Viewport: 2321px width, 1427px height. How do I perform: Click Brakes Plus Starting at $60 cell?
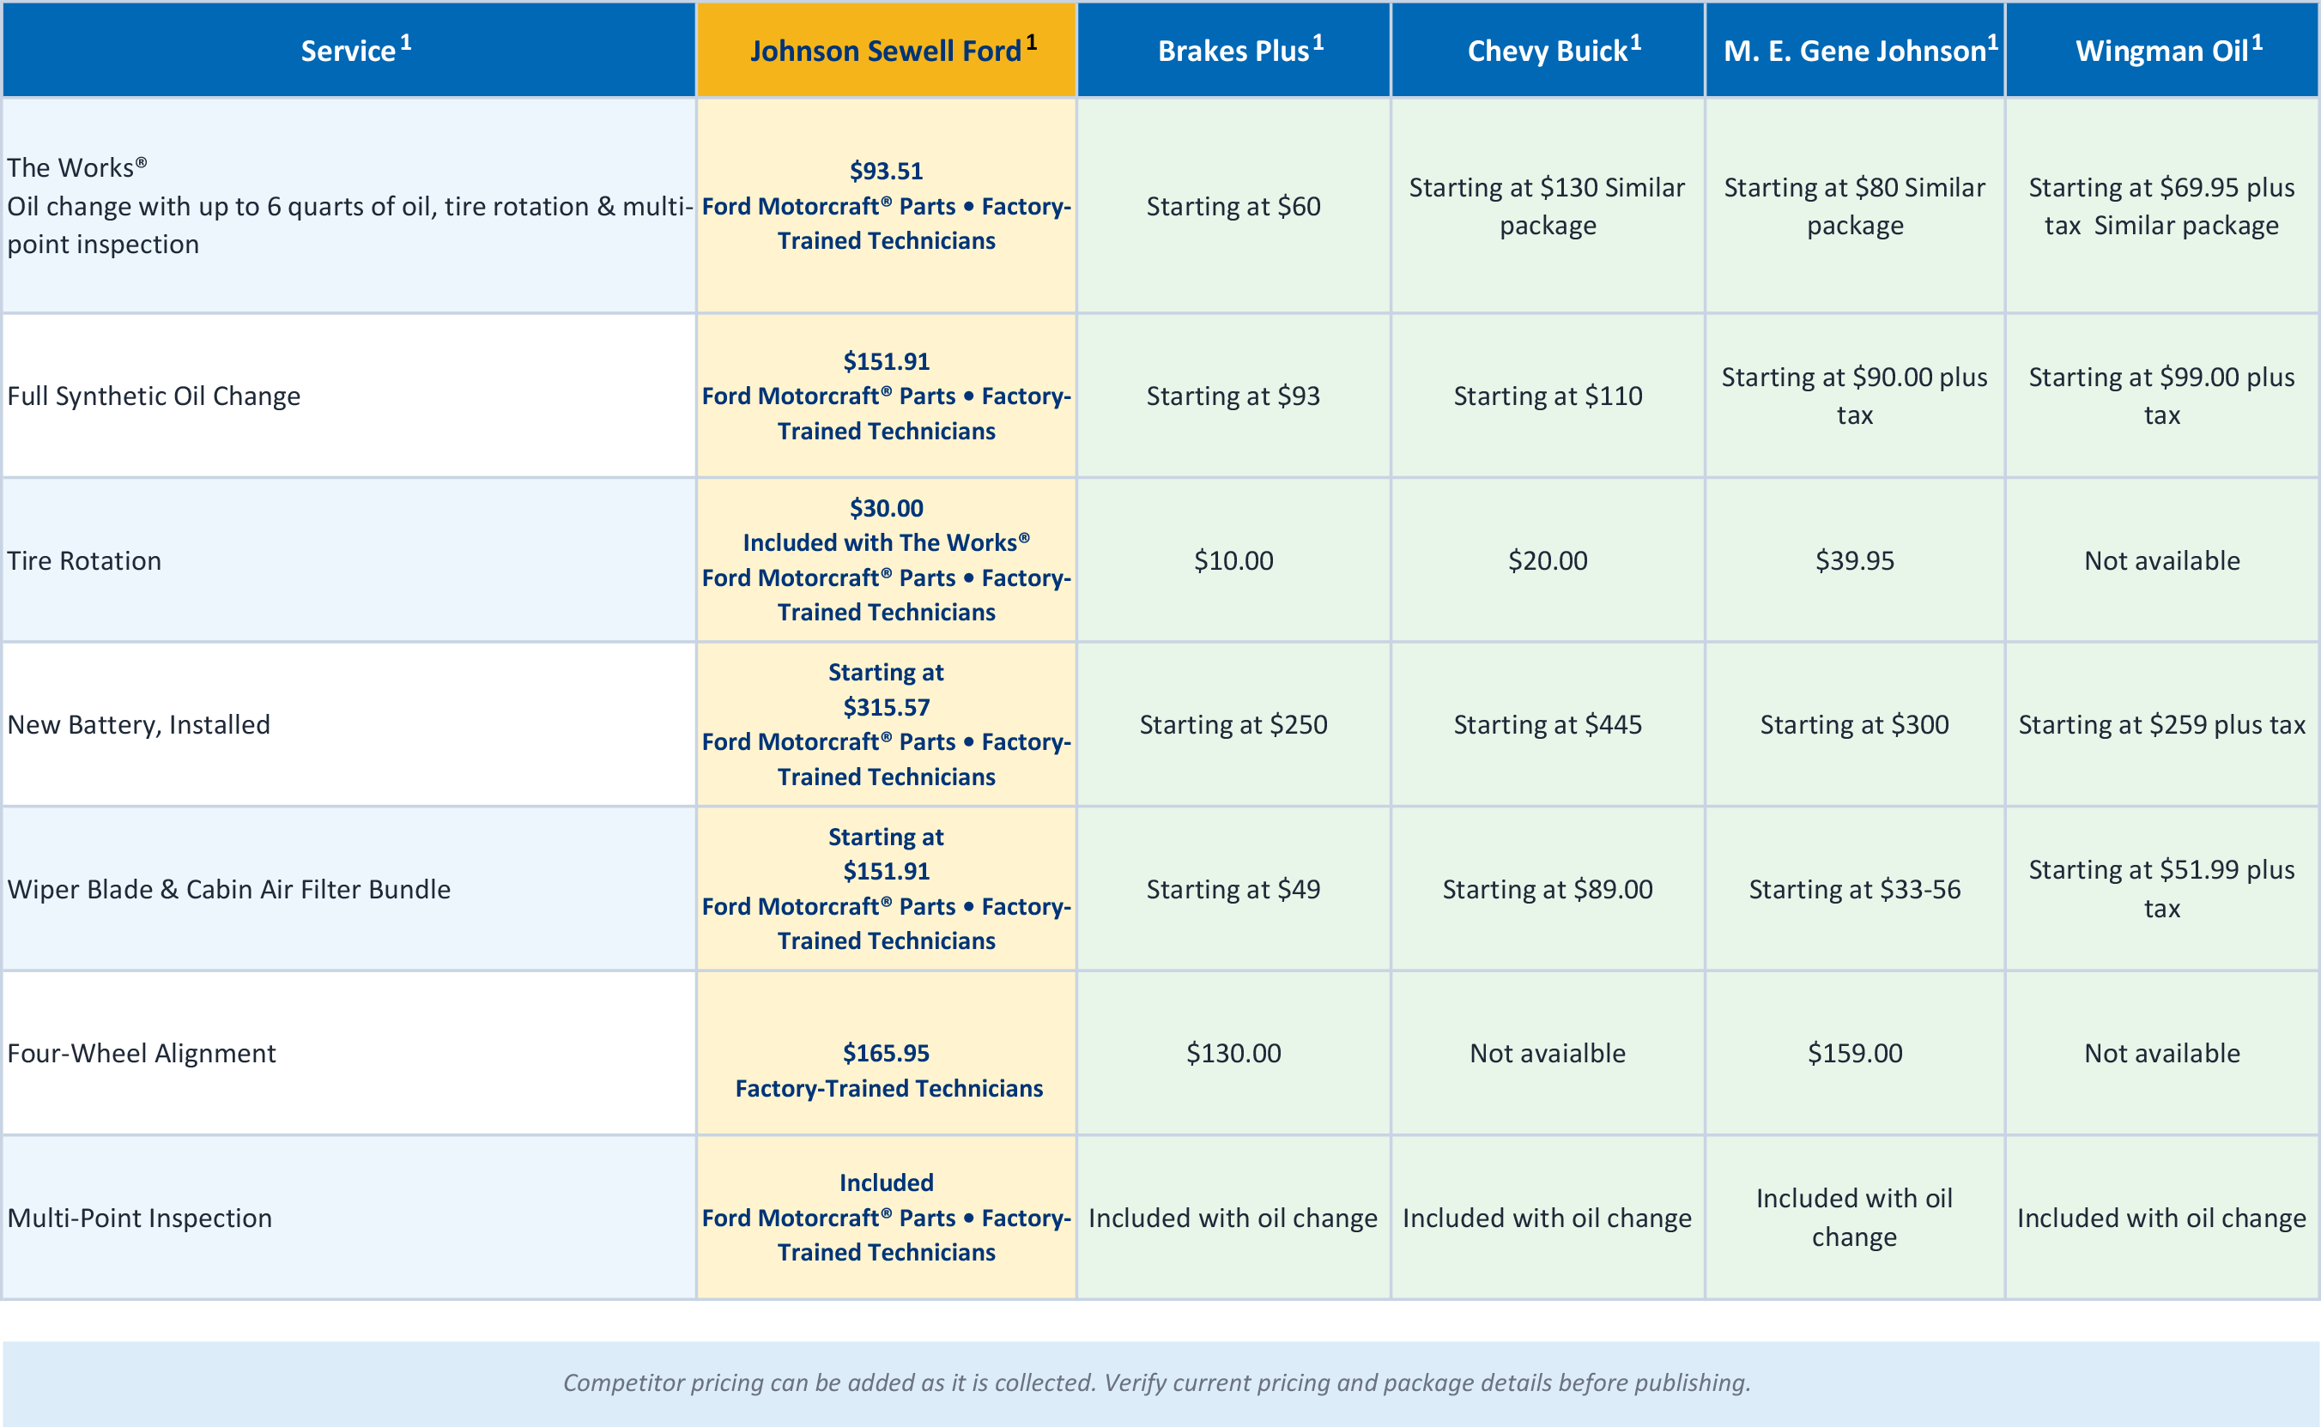point(1233,206)
